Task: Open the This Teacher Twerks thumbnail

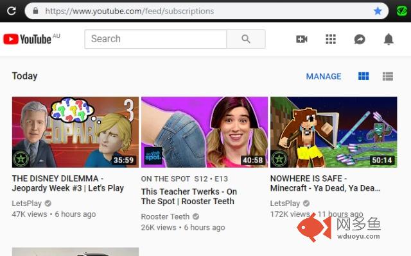Action: click(204, 132)
